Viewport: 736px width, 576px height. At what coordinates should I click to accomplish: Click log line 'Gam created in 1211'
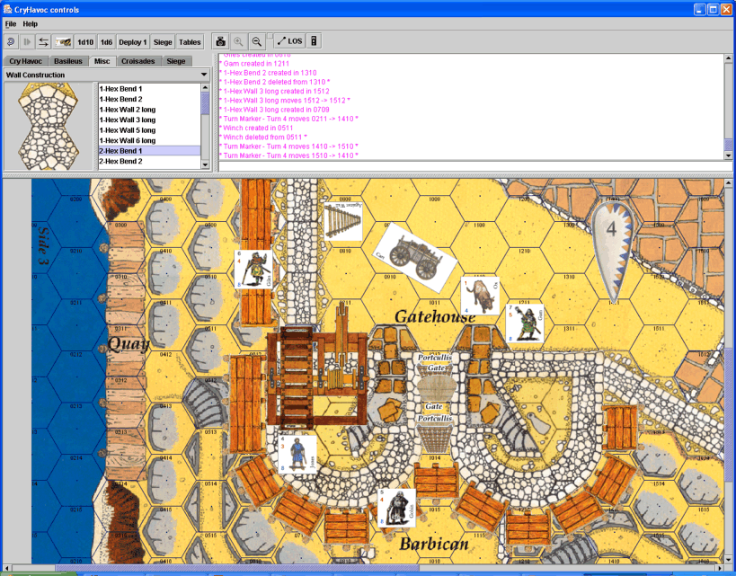[256, 64]
